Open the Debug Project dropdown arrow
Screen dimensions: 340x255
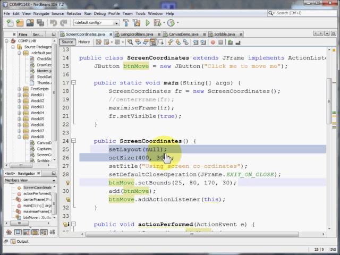point(164,22)
